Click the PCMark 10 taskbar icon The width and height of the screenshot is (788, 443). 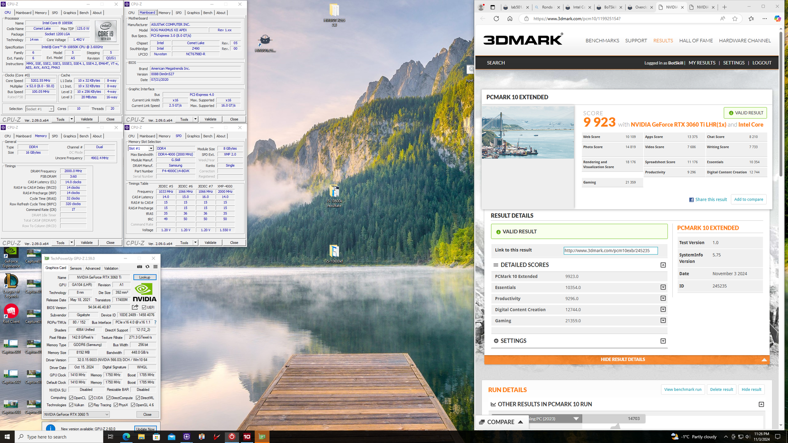click(x=247, y=436)
